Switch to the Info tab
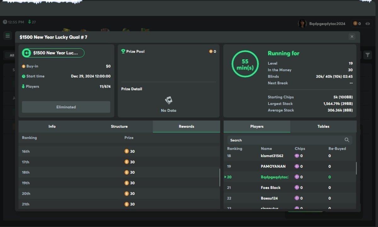378x227 pixels. coord(52,127)
